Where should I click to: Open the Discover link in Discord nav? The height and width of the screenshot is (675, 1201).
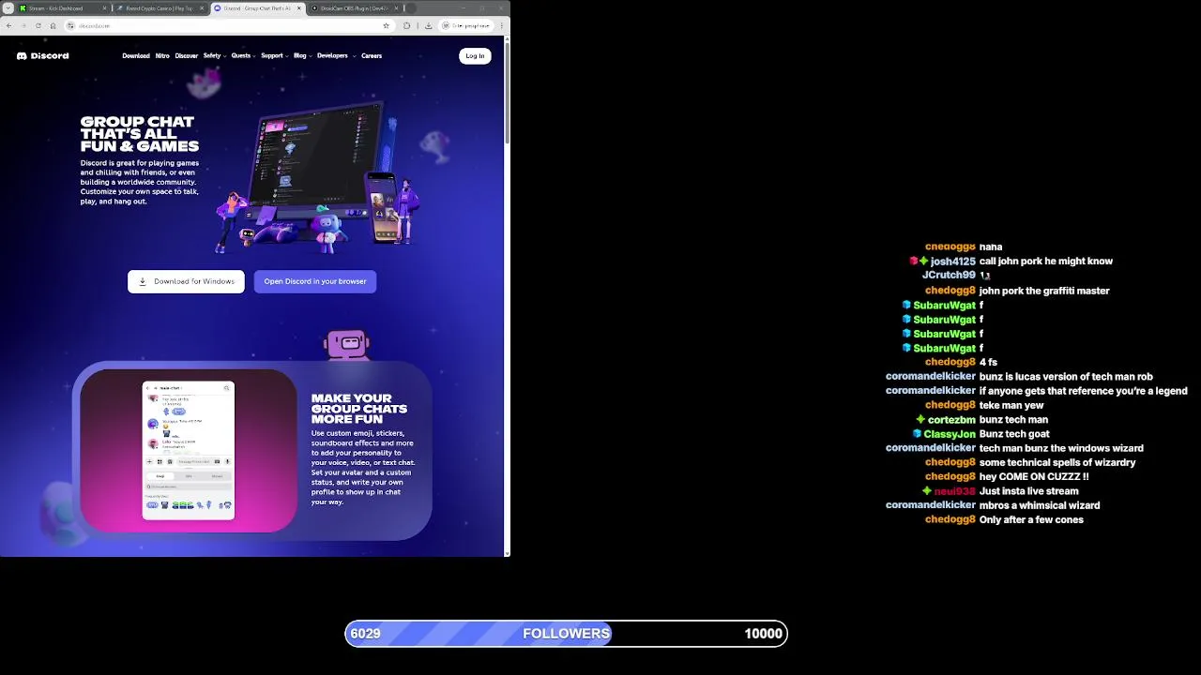(186, 55)
